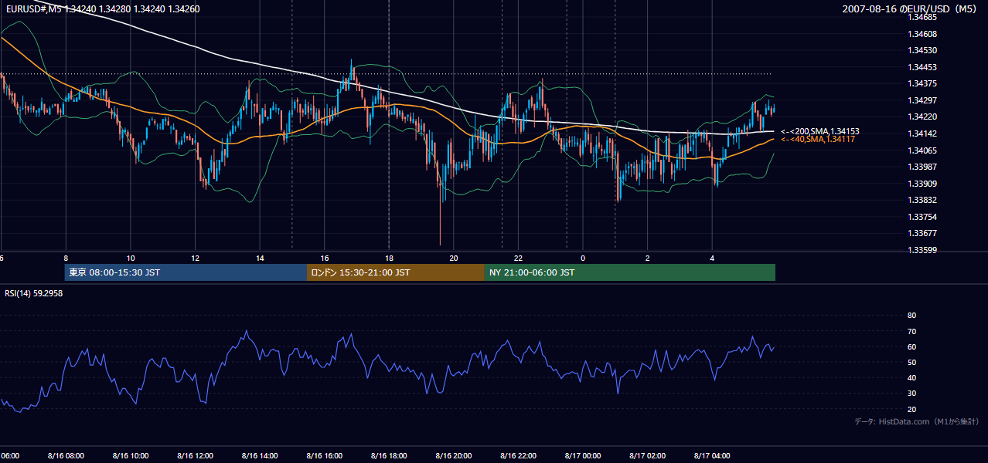Click price axis label 1.34220
This screenshot has width=988, height=463.
pos(922,117)
